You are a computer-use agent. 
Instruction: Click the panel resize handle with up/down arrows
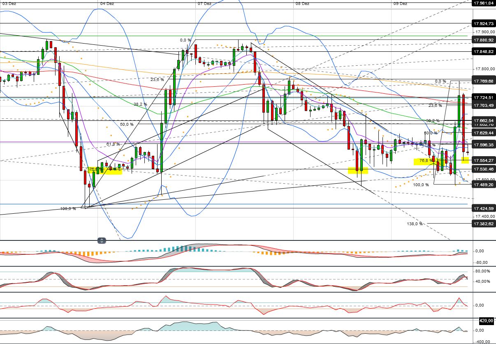102,240
